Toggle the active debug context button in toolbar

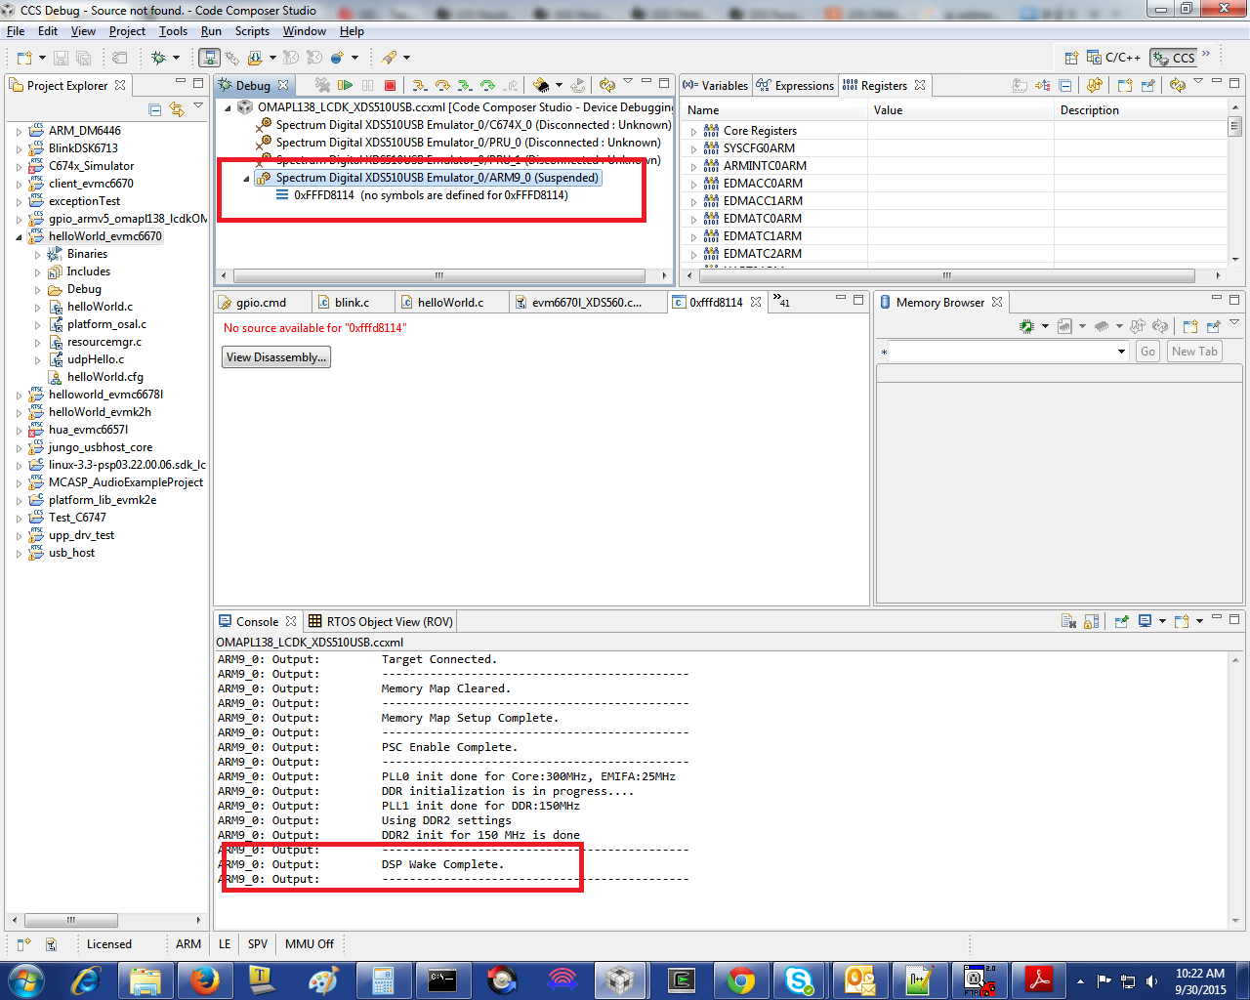click(209, 59)
